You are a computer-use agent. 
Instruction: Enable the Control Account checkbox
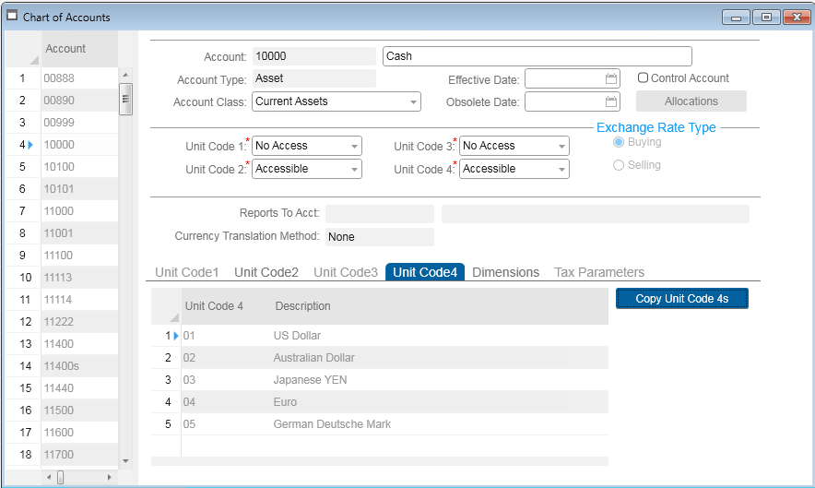click(x=644, y=78)
